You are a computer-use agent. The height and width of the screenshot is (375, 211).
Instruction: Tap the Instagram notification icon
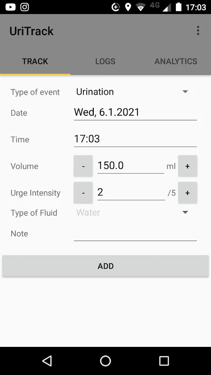pos(24,7)
